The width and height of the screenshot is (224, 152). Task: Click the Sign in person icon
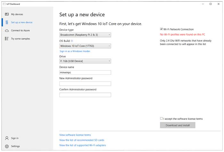pos(7,138)
